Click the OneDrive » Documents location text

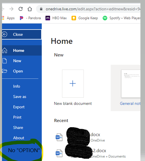tap(108, 156)
